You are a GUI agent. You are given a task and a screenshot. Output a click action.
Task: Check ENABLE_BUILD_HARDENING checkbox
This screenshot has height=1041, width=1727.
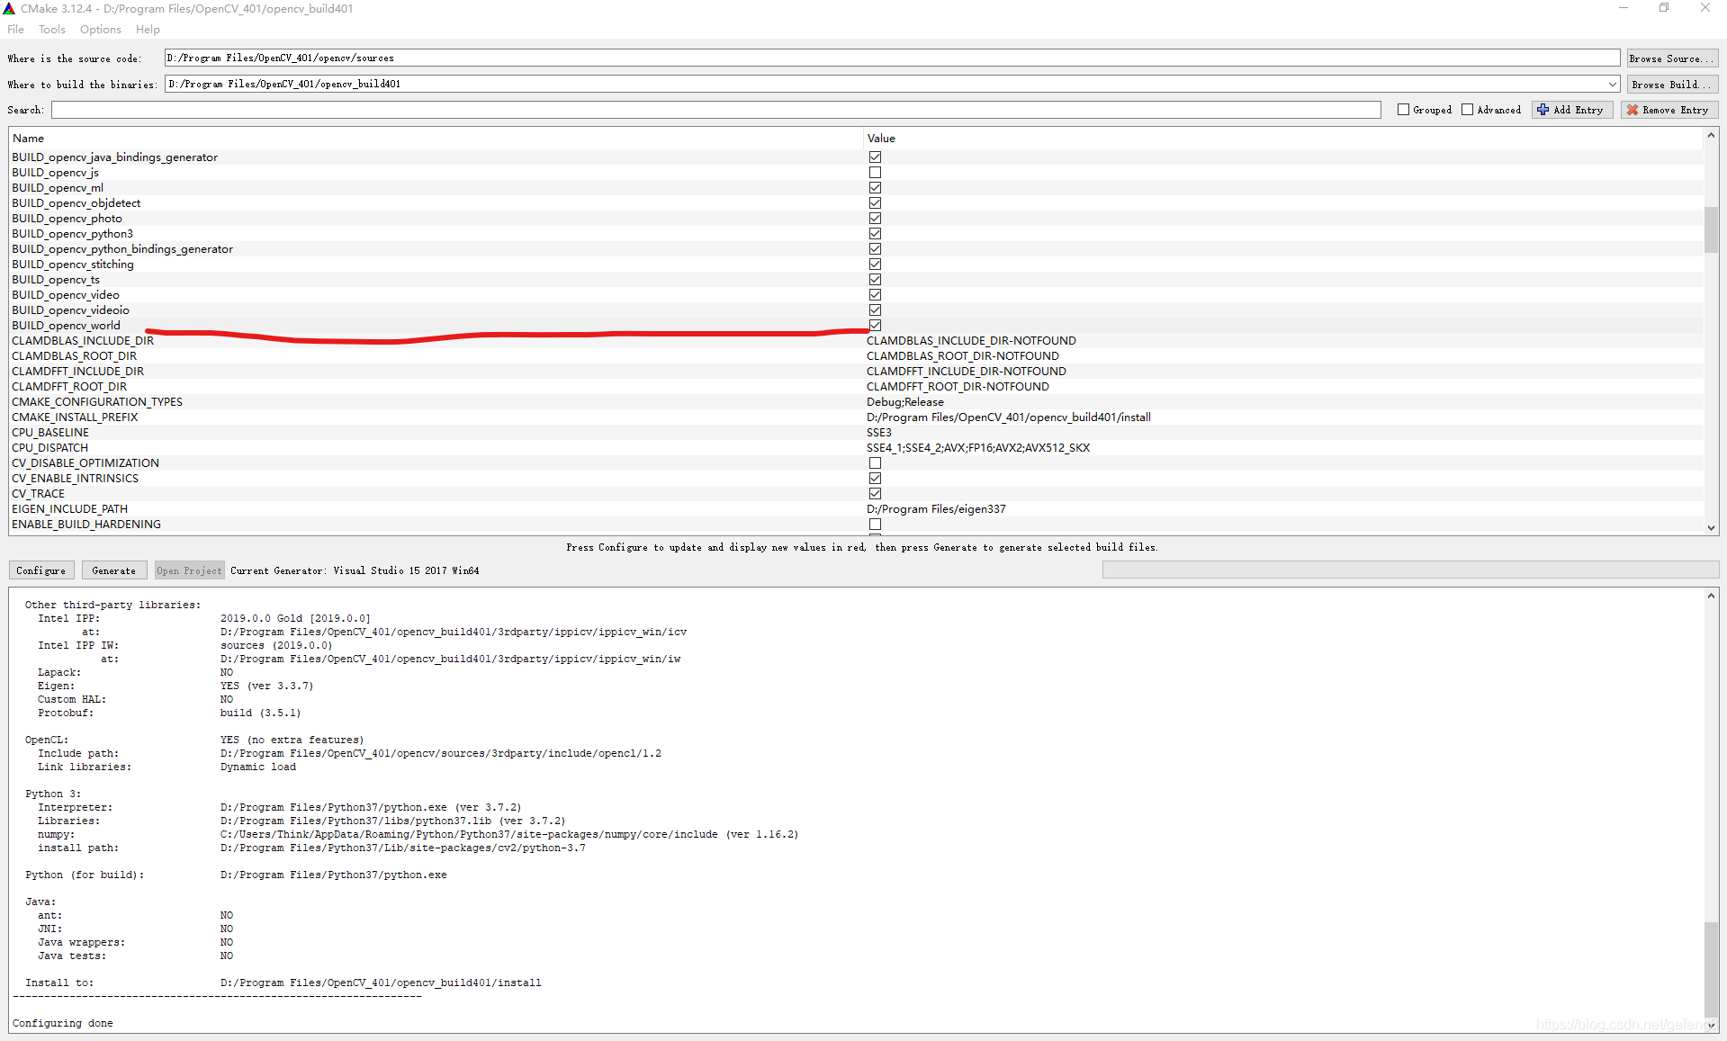coord(875,525)
